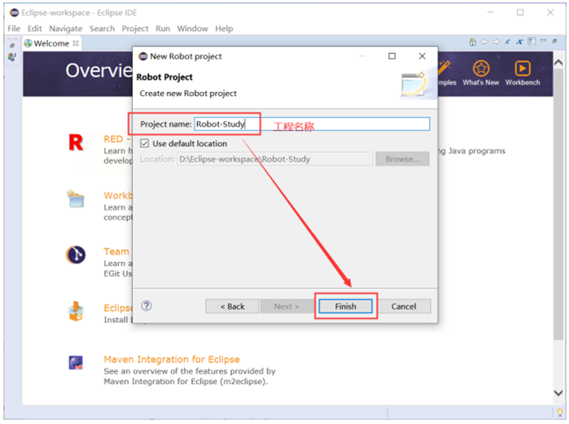Screen dimensions: 569x424
Task: Click the customize page icon in Welcome toolbar
Action: [532, 42]
